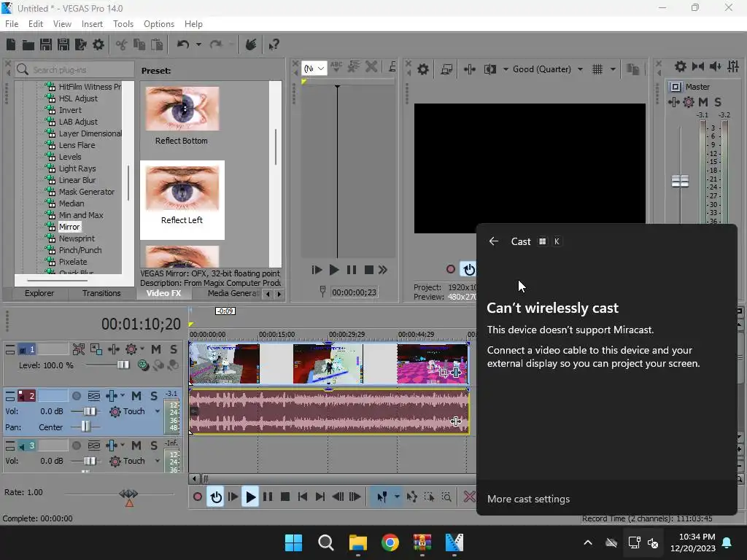Mute audio track 2
Image resolution: width=747 pixels, height=560 pixels.
(x=136, y=396)
